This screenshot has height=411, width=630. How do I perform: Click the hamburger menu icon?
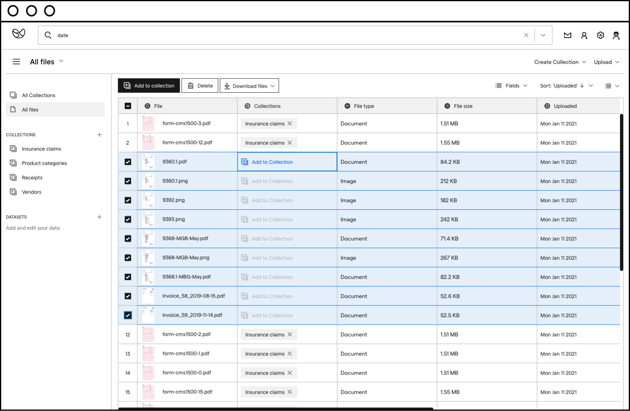[16, 62]
